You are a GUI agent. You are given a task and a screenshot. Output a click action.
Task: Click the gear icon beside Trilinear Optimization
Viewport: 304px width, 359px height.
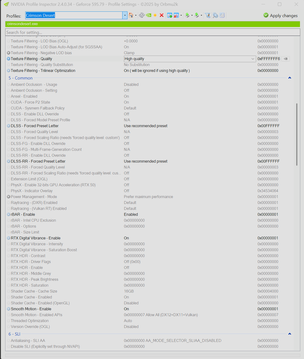click(9, 70)
